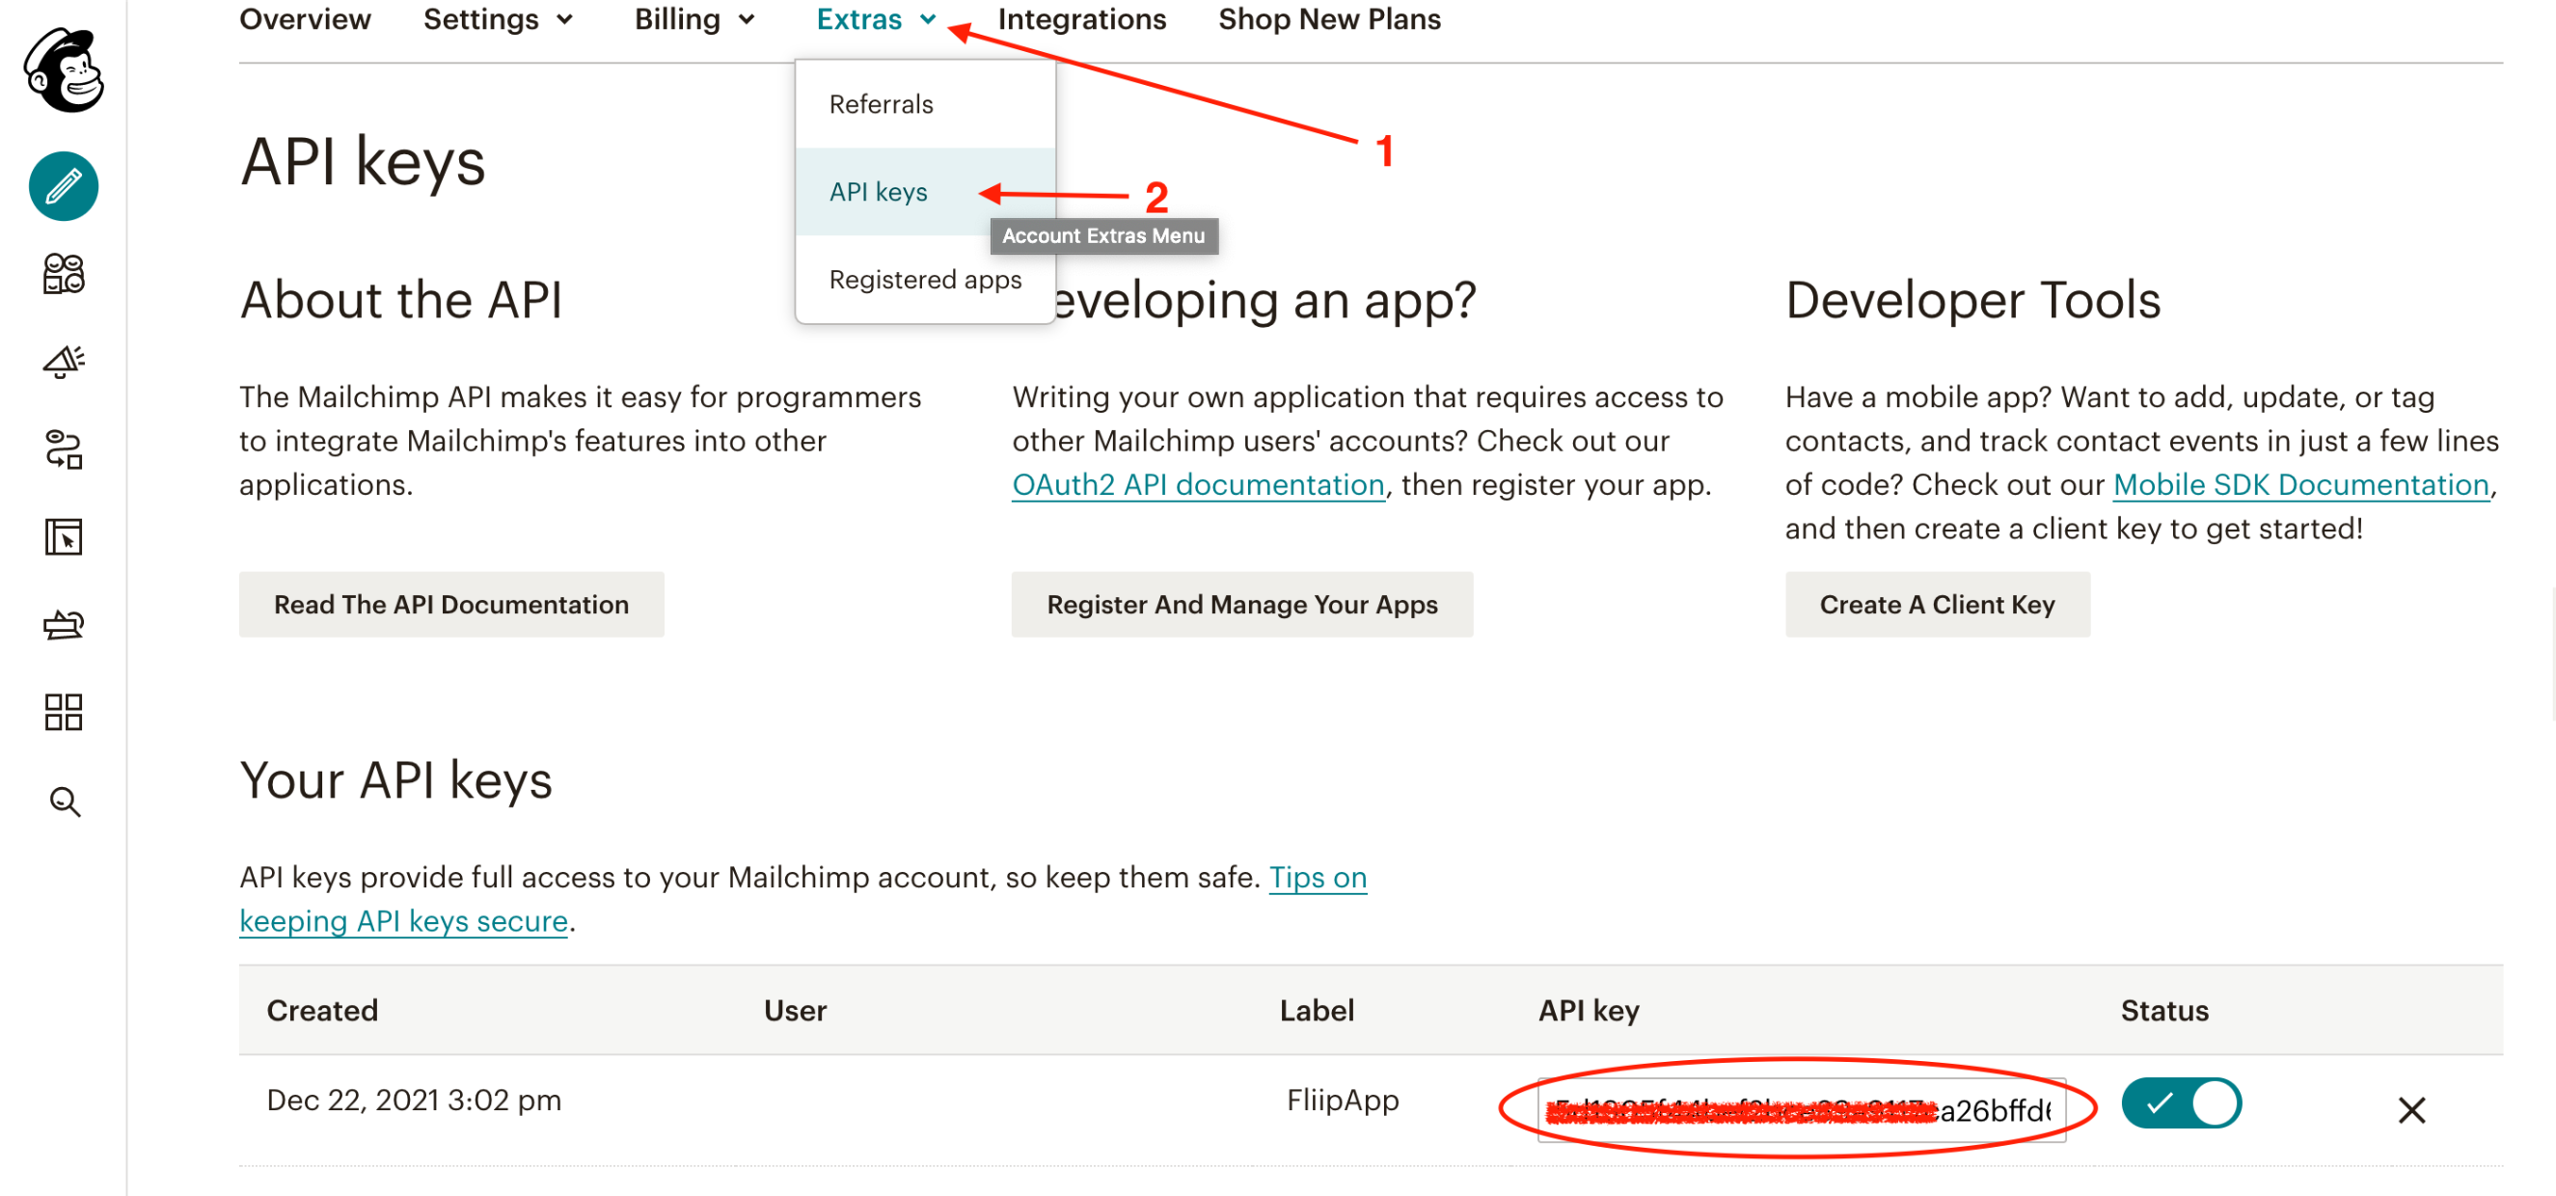Choose Referrals in the Extras menu
2556x1196 pixels.
tap(880, 104)
